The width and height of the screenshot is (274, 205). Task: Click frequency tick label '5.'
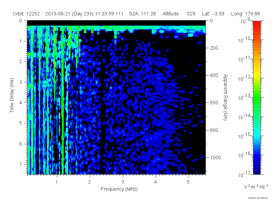[x=189, y=182]
